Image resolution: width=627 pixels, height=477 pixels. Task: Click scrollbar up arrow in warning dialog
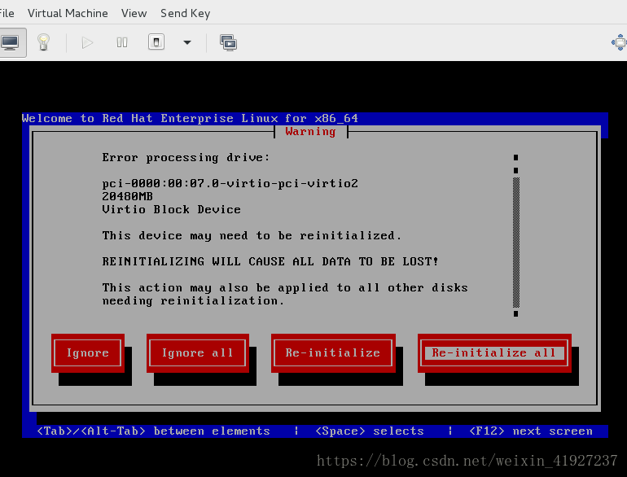click(515, 158)
